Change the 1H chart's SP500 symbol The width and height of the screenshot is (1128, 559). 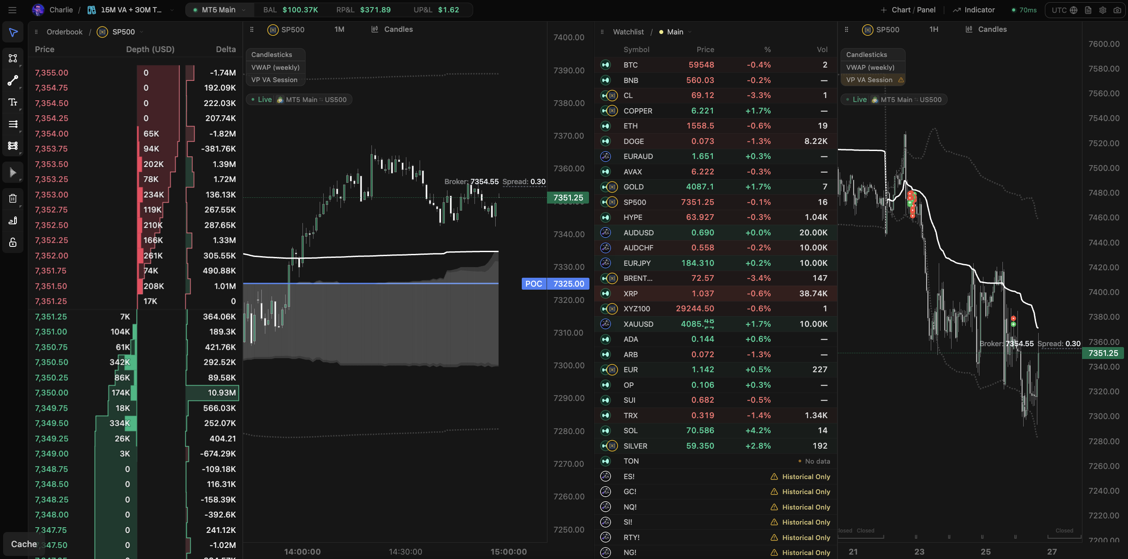881,30
